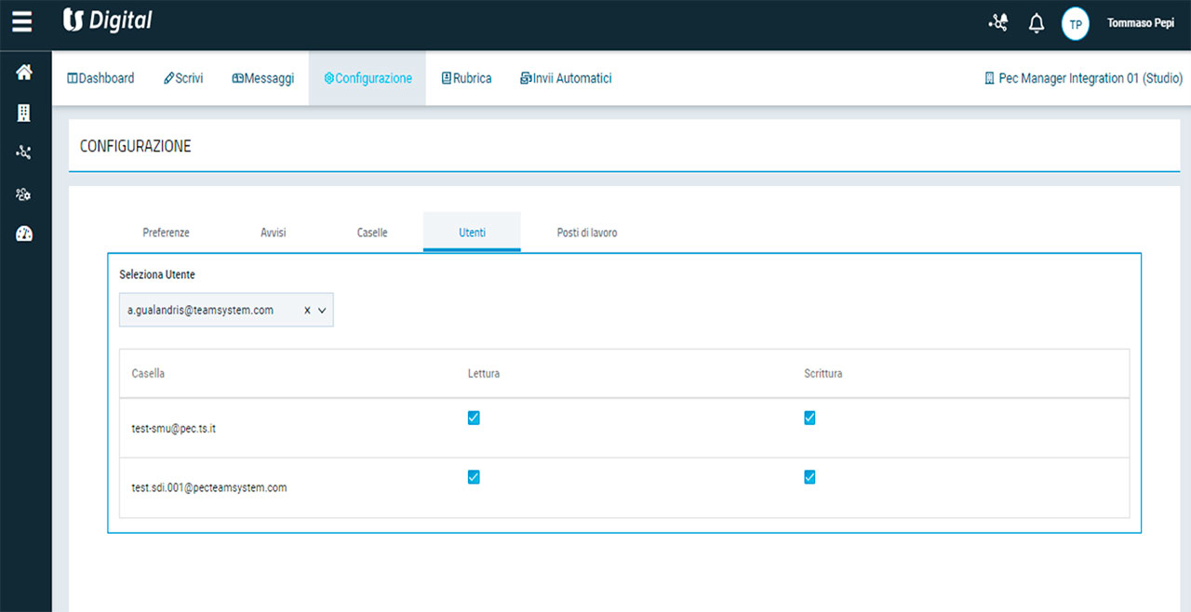Screen dimensions: 1191x612
Task: Switch to Posti di lavoro sub-tab
Action: (587, 233)
